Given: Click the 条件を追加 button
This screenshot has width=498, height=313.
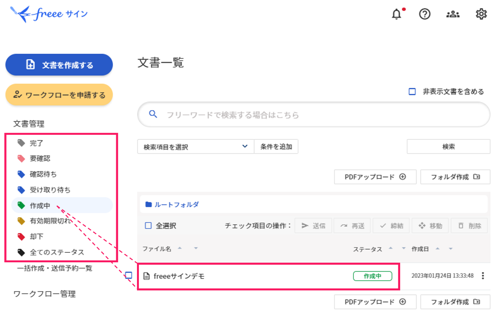Looking at the screenshot, I should 276,147.
